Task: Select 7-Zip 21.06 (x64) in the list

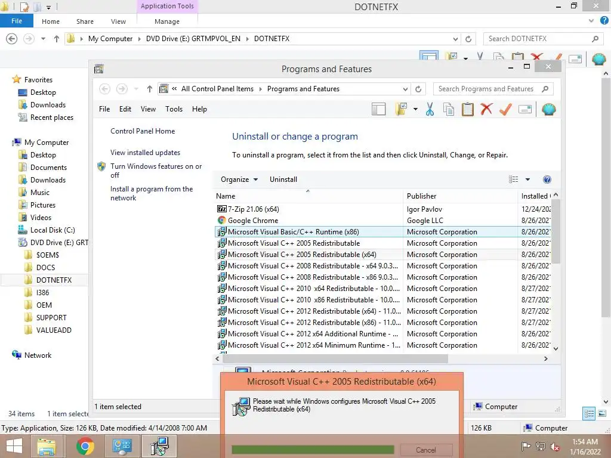Action: coord(382,209)
